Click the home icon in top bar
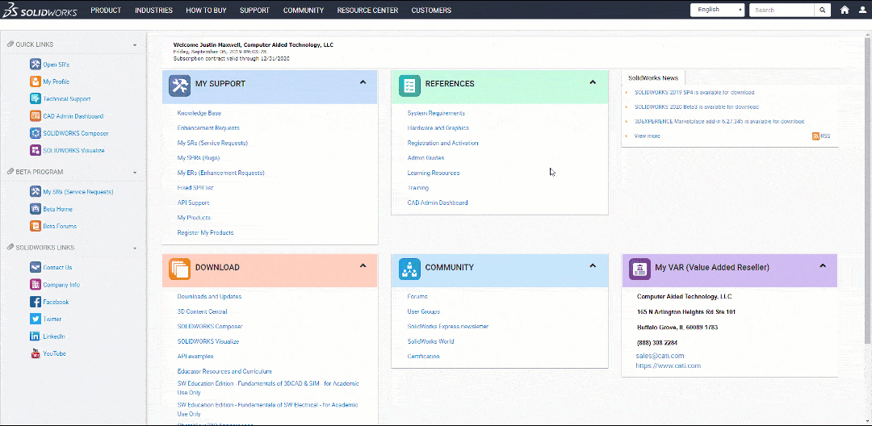The image size is (872, 426). [x=845, y=10]
